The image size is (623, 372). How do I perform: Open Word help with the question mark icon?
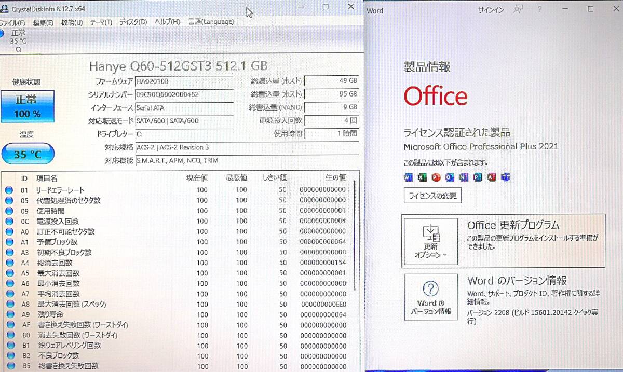tap(540, 9)
